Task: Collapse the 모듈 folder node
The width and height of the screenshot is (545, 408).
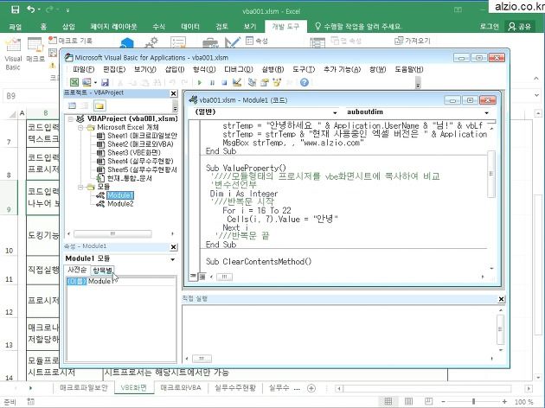Action: [x=80, y=188]
